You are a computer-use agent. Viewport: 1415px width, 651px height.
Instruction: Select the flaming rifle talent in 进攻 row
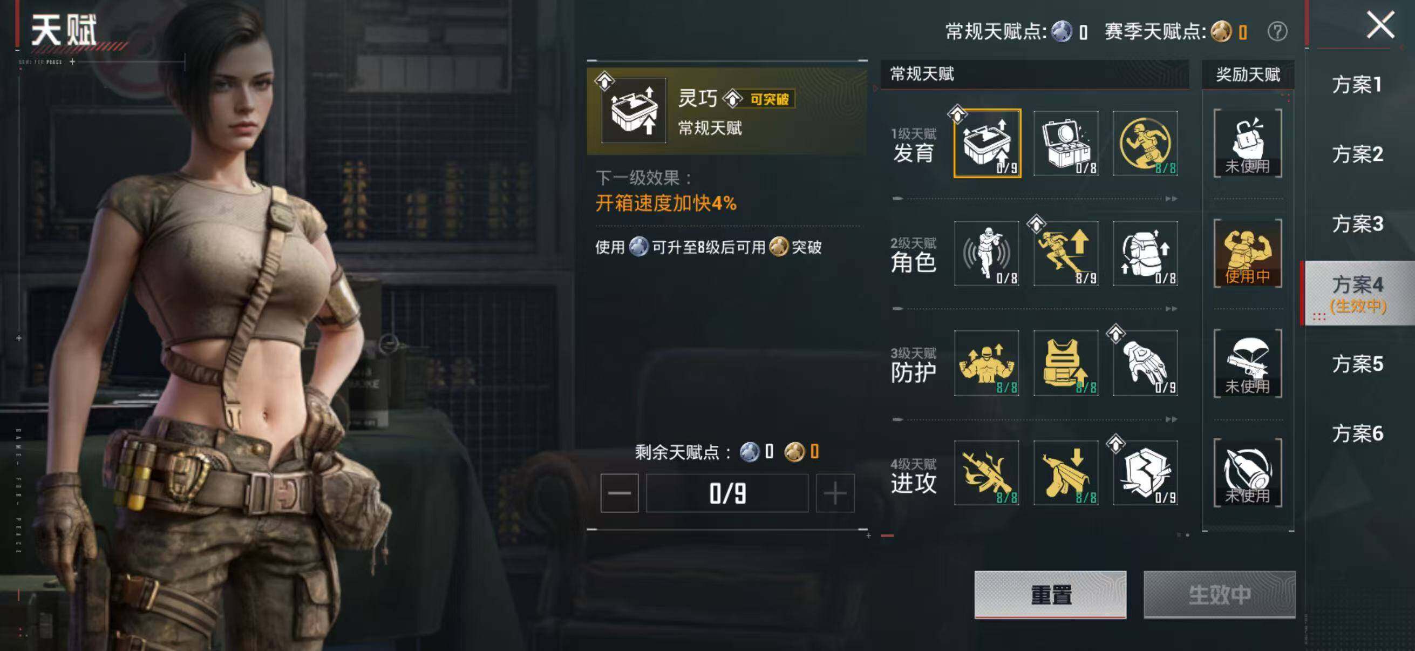click(987, 473)
